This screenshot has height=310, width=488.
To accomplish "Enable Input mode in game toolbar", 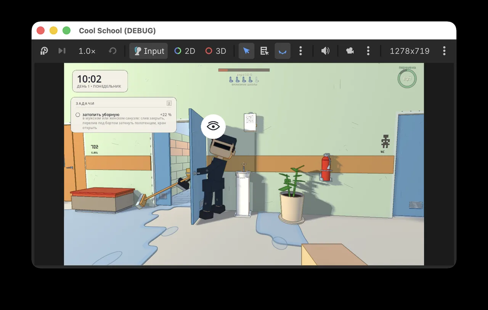I will (x=149, y=51).
